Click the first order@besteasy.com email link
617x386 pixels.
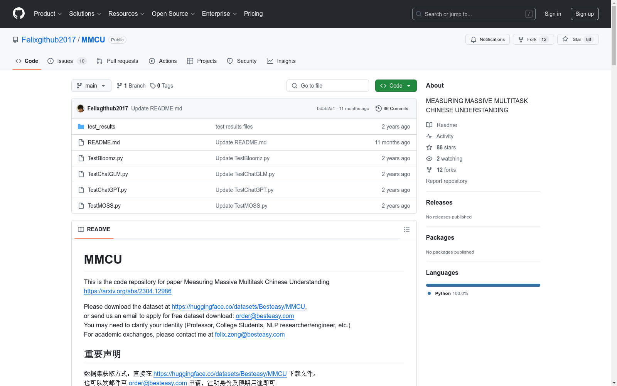tap(265, 316)
